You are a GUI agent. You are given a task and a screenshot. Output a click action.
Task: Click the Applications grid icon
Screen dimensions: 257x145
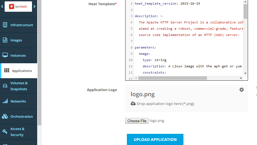click(7, 71)
